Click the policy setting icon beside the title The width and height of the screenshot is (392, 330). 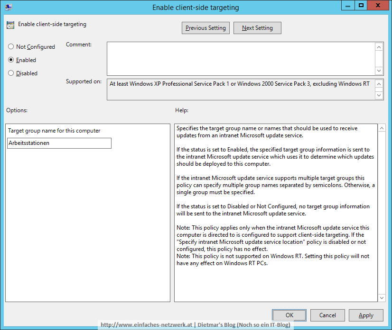pos(10,25)
